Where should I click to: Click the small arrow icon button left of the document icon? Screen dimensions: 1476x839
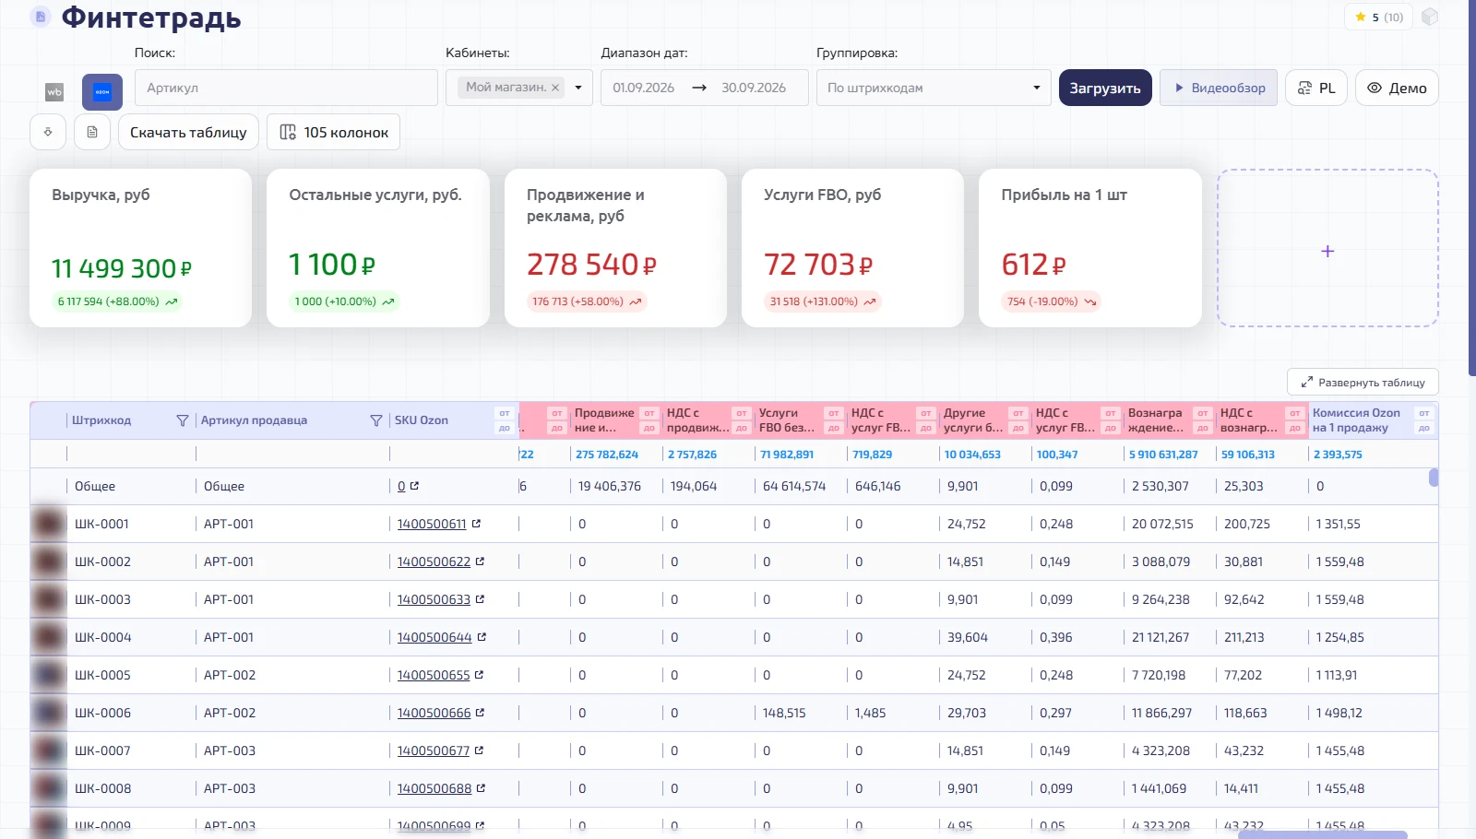coord(48,132)
